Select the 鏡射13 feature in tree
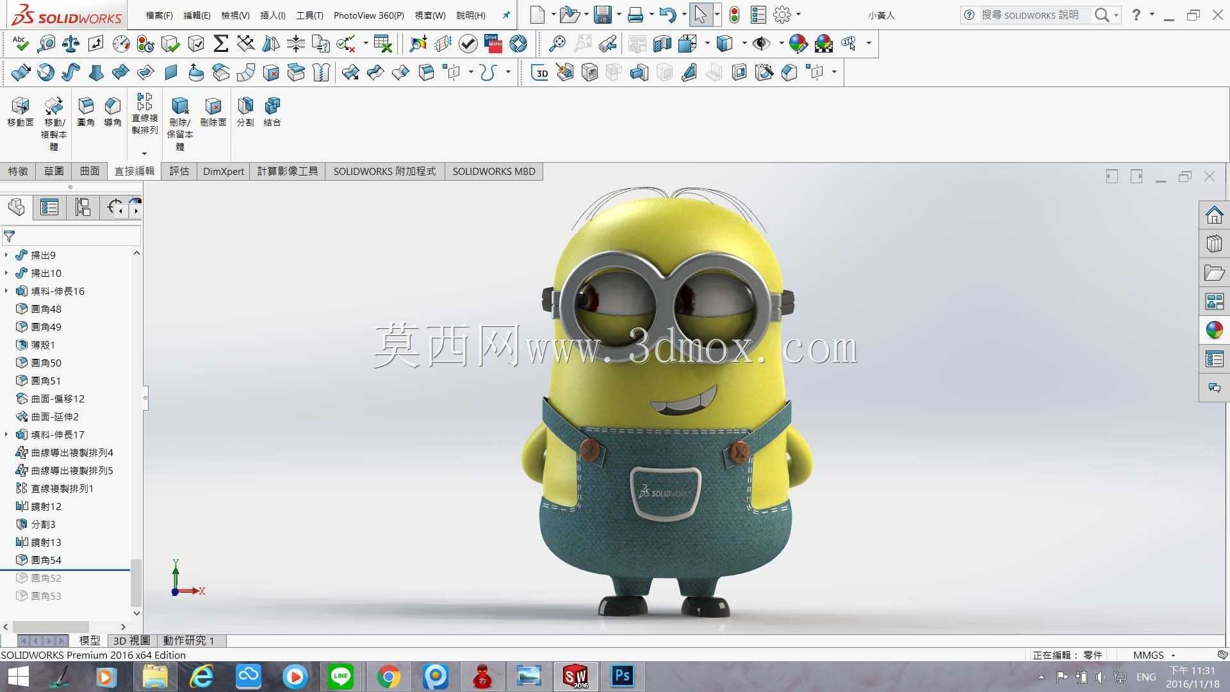 tap(39, 542)
